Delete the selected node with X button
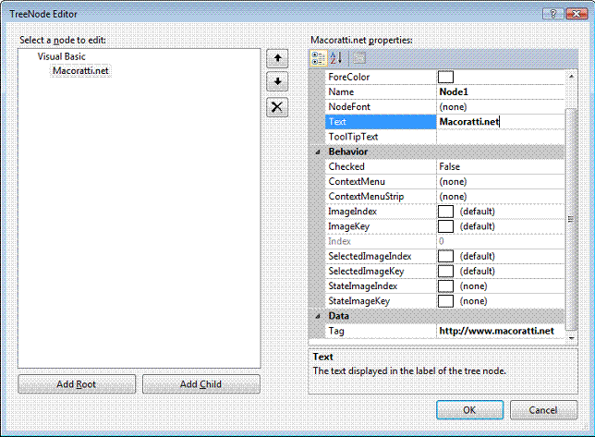Image resolution: width=595 pixels, height=437 pixels. click(277, 107)
